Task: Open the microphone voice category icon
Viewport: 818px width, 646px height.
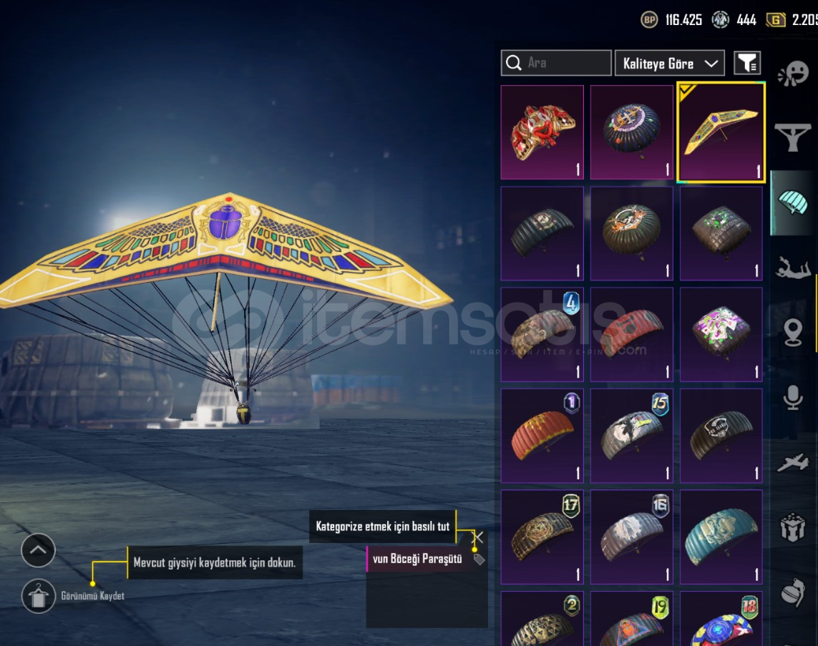Action: (x=793, y=398)
